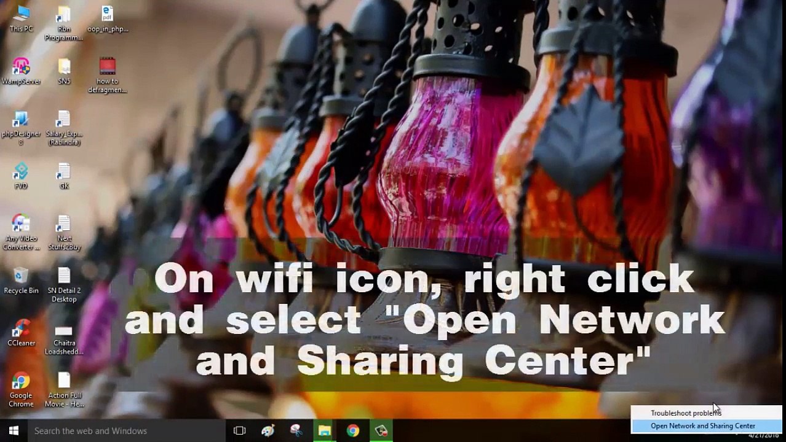Open Task View in the taskbar
Image resolution: width=786 pixels, height=442 pixels.
point(239,431)
